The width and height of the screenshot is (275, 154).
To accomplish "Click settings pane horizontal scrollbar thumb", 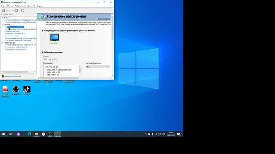I will pyautogui.click(x=59, y=78).
